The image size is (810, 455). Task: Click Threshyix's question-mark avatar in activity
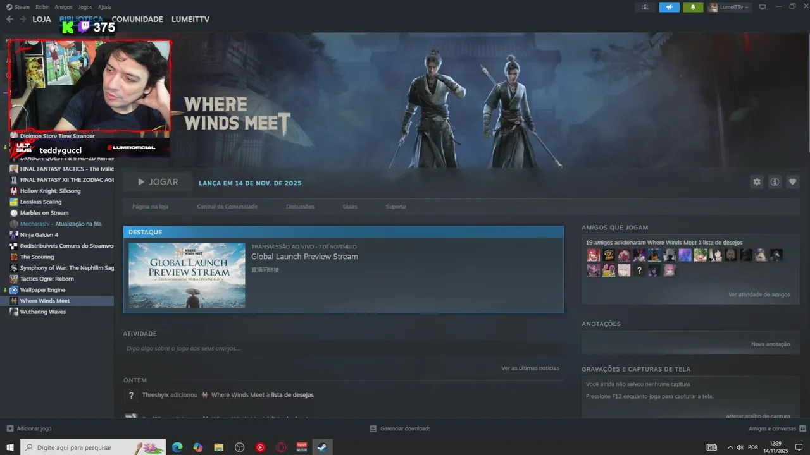tap(131, 396)
